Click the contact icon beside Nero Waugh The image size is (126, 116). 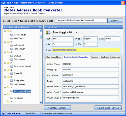[x=11, y=49]
